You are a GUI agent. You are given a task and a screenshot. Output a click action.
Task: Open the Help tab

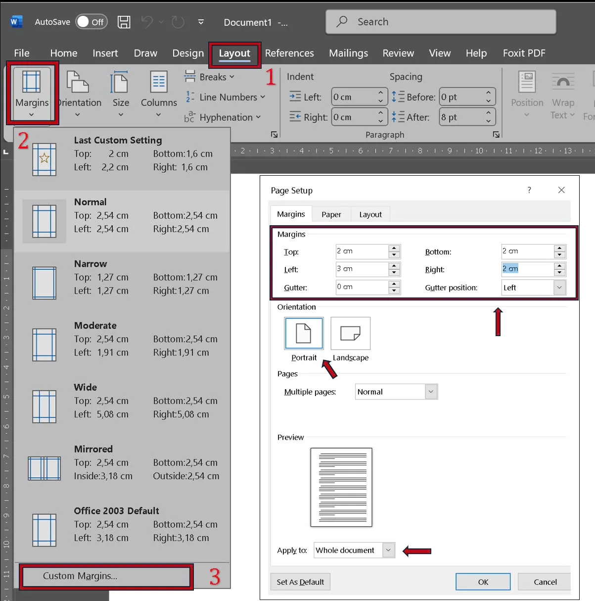point(476,53)
